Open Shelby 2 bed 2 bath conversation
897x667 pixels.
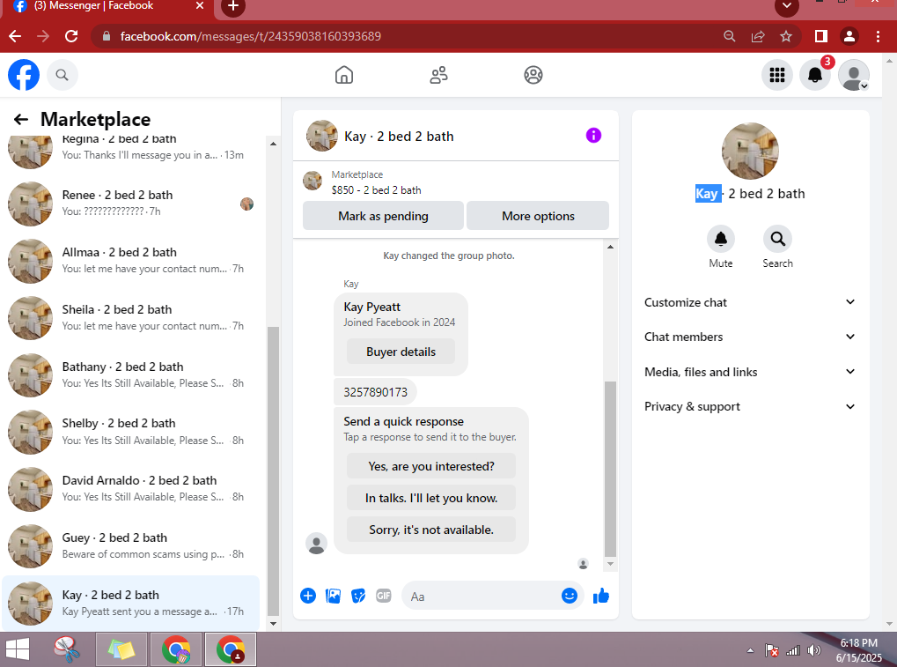click(131, 432)
